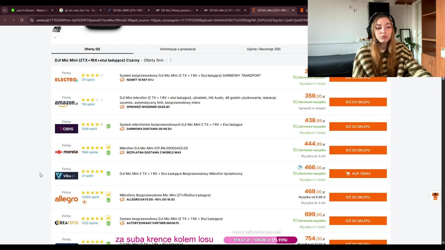The height and width of the screenshot is (250, 445).
Task: Click megaphone promo icon for NAWET 10 RAT 0%
Action: click(x=122, y=80)
